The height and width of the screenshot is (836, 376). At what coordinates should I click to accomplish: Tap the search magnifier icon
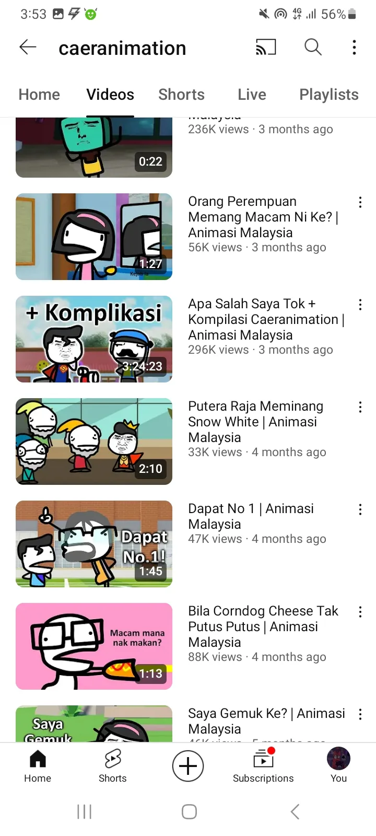pos(313,48)
